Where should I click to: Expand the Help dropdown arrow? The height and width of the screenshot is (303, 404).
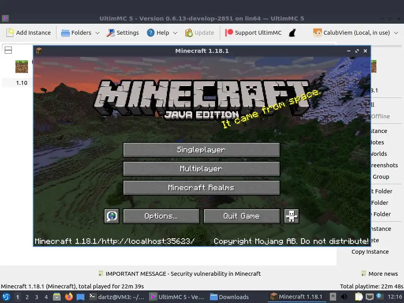[175, 33]
